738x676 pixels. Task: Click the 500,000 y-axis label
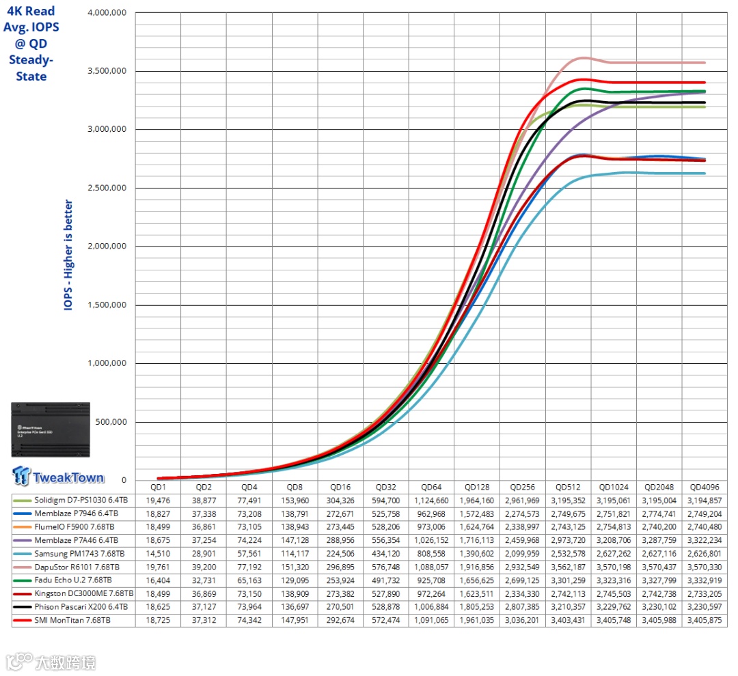(111, 422)
